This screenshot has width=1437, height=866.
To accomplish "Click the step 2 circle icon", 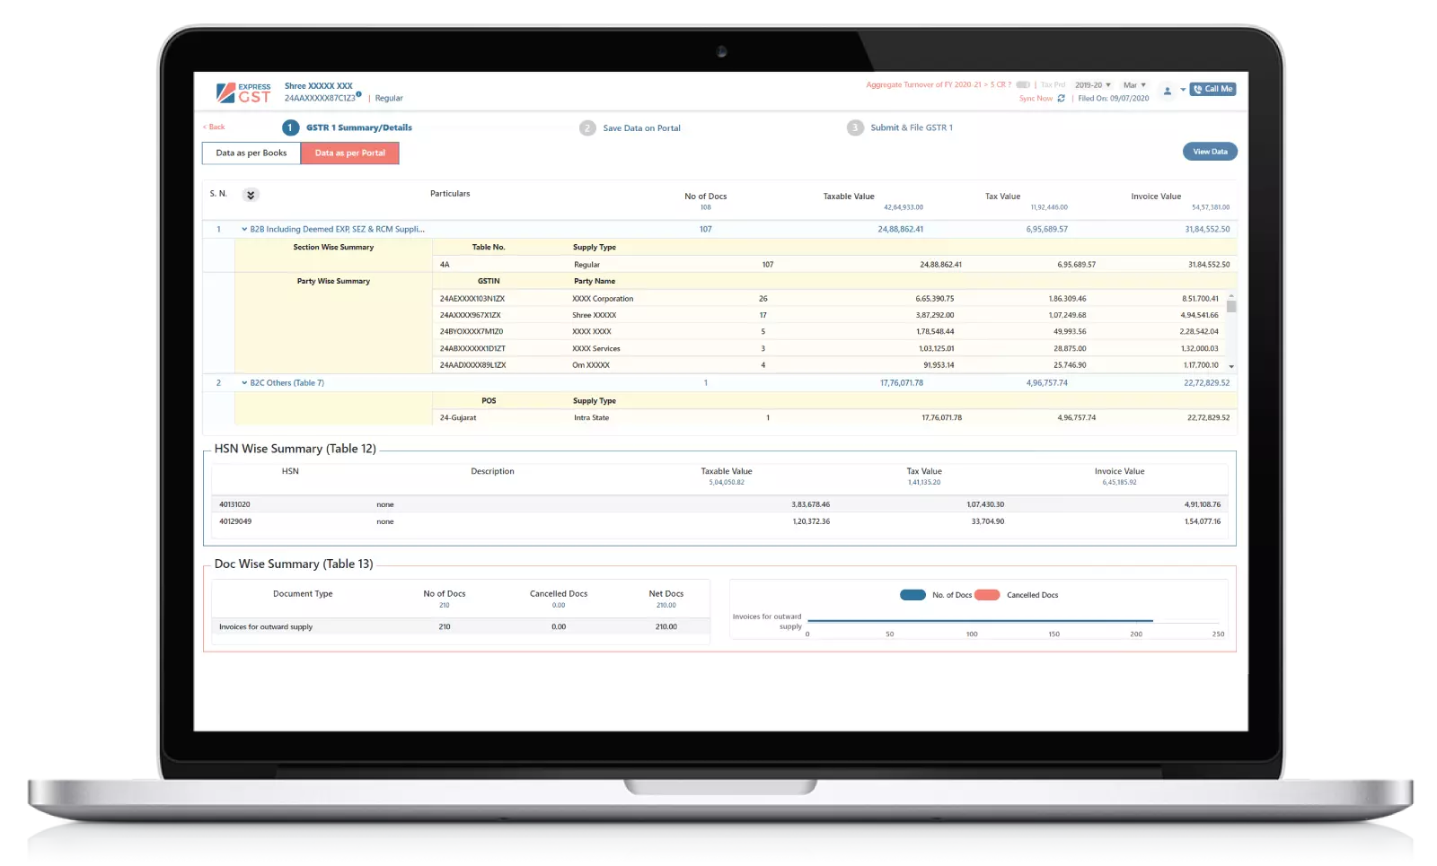I will (587, 128).
